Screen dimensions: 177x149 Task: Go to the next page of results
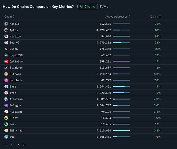(x=18, y=145)
